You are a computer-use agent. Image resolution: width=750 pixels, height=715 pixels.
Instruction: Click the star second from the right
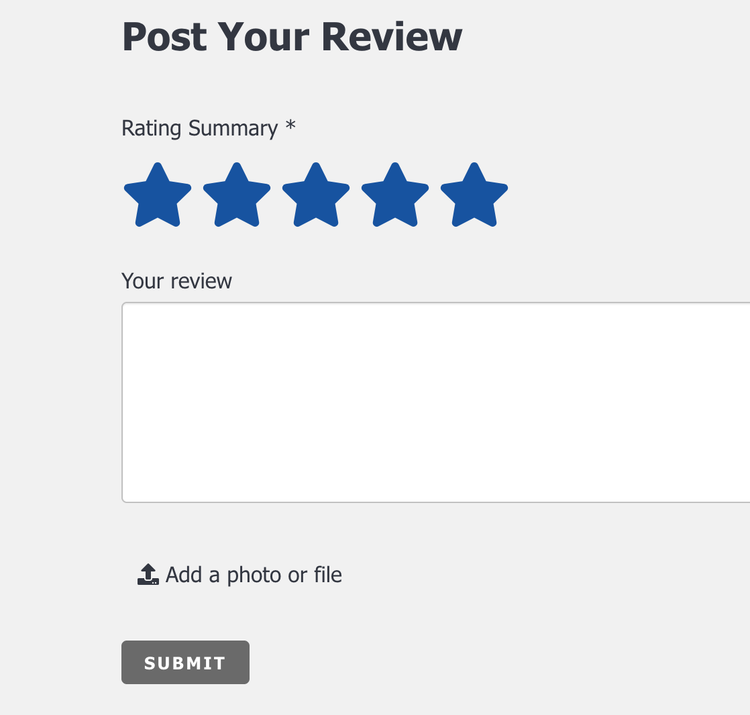(x=395, y=196)
